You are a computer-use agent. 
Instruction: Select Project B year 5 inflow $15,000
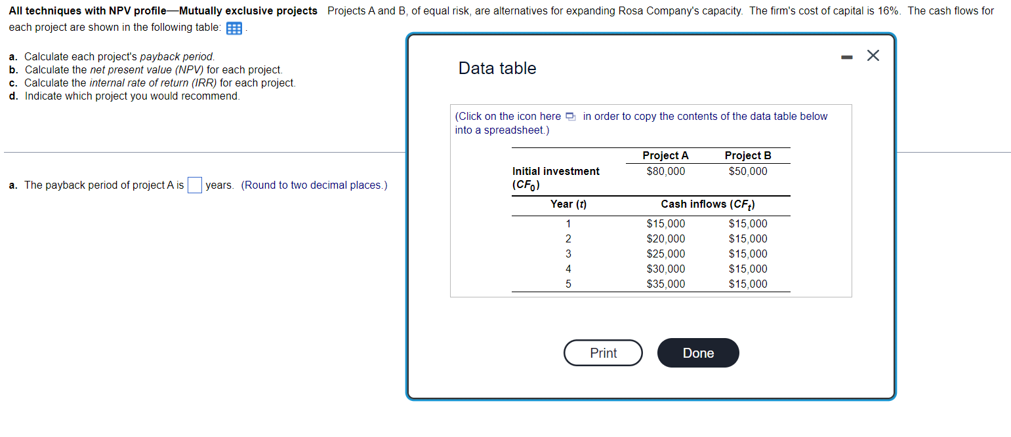748,284
